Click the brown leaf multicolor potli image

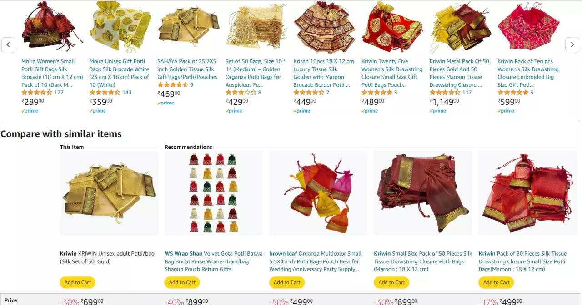pos(318,193)
